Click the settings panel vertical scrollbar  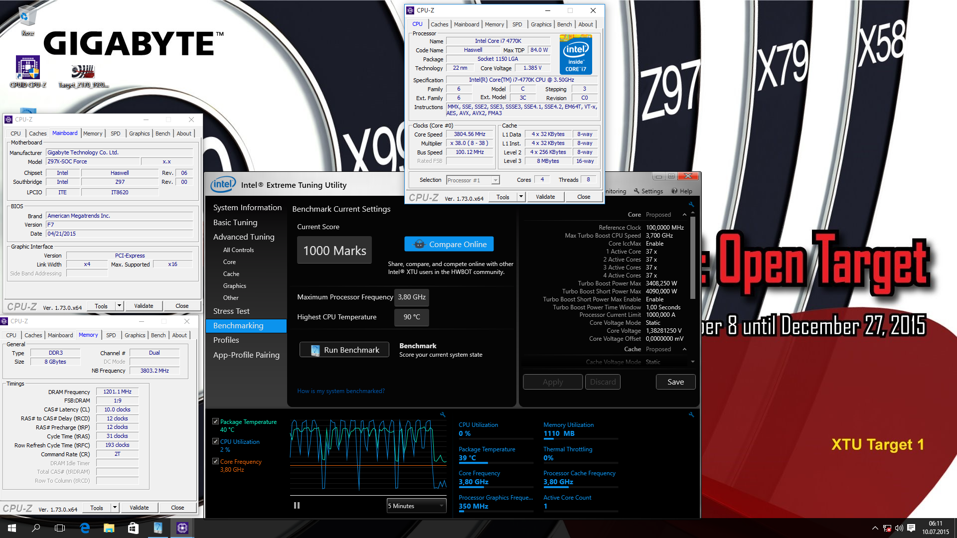(693, 258)
